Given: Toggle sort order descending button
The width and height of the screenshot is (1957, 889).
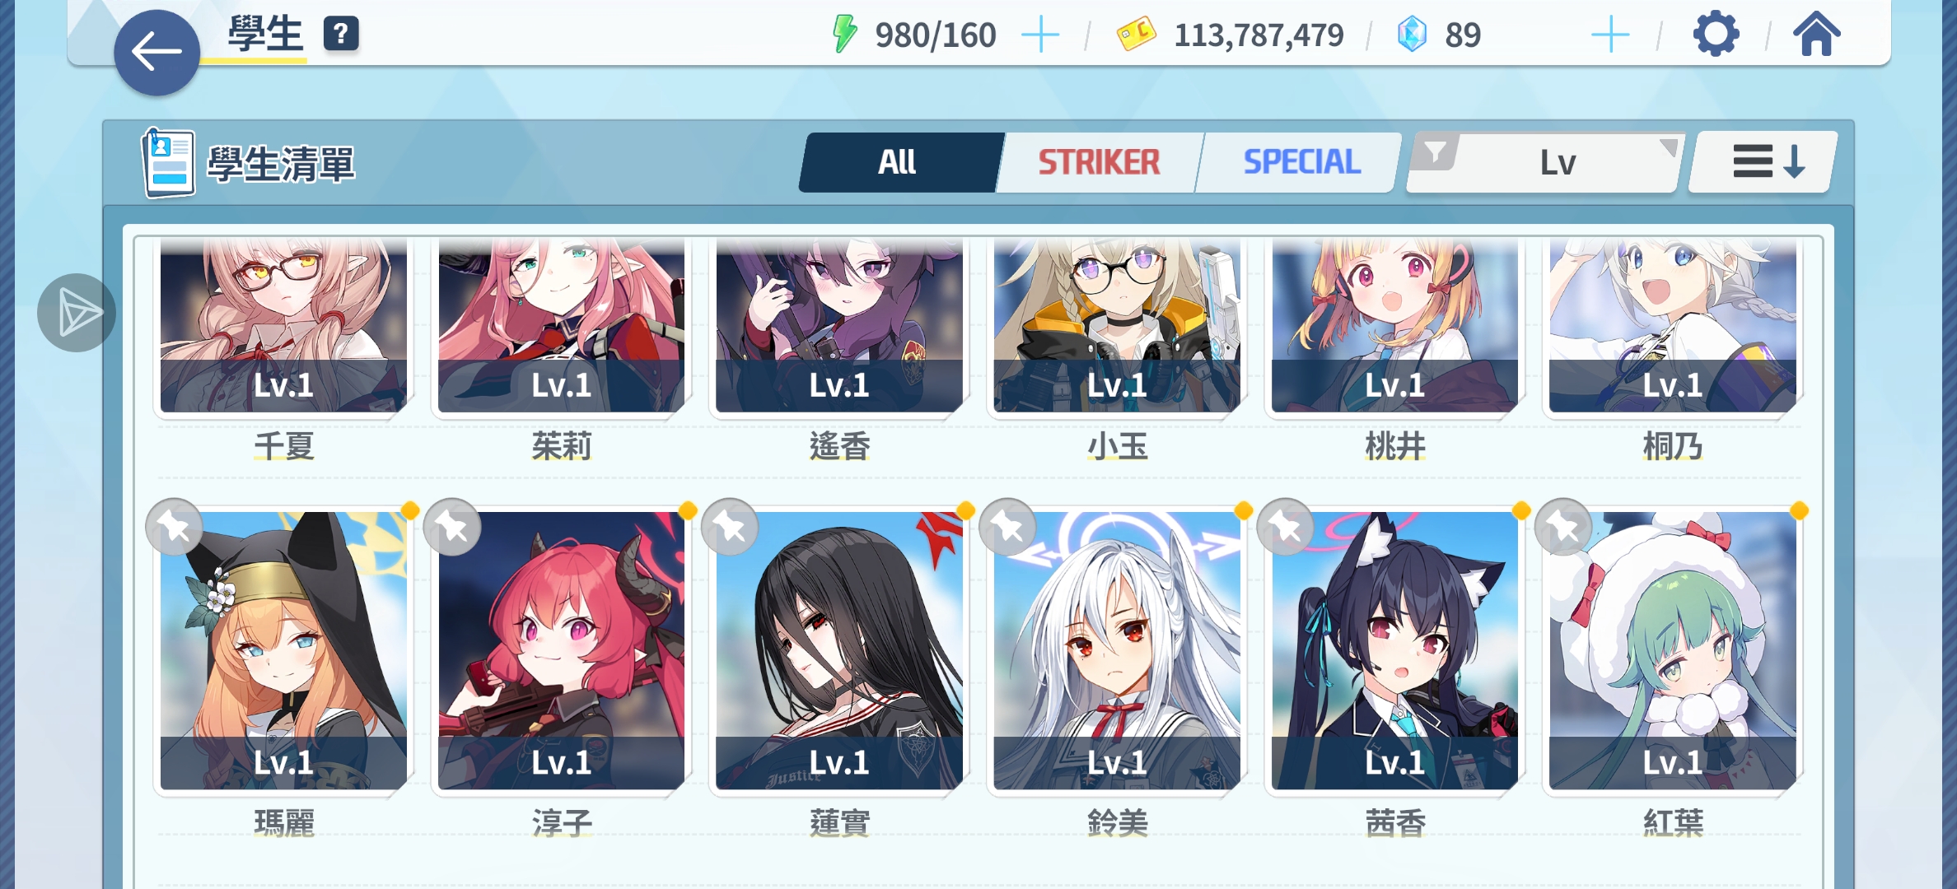Looking at the screenshot, I should (x=1764, y=162).
